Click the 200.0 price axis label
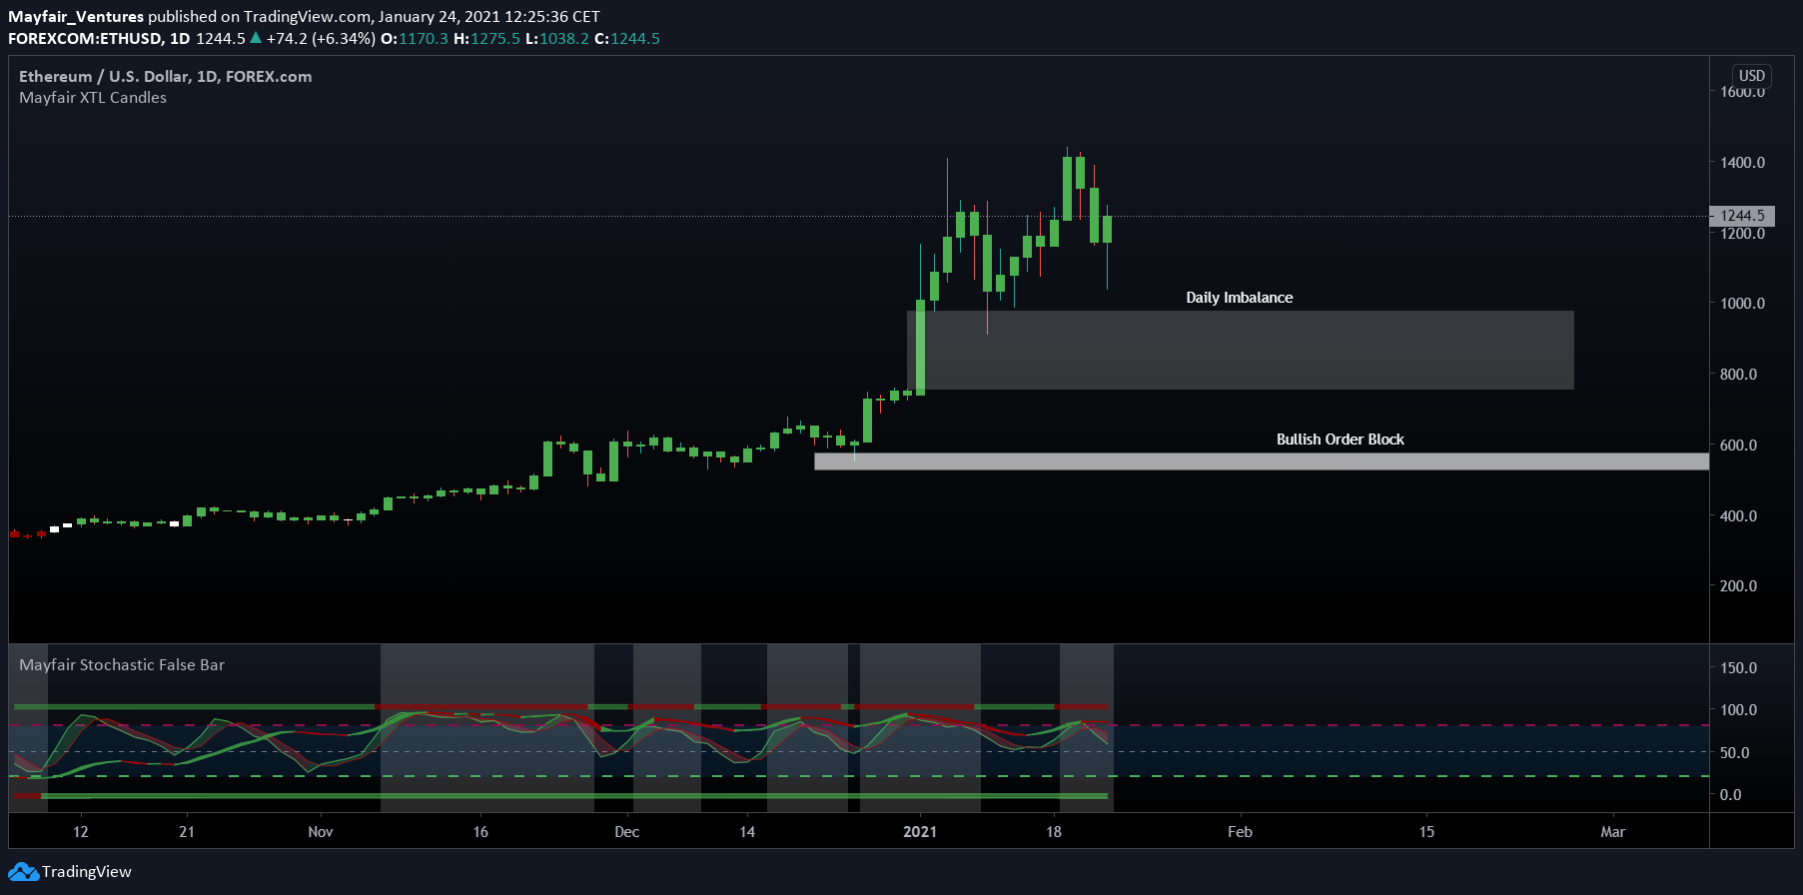Viewport: 1803px width, 895px height. click(x=1738, y=586)
